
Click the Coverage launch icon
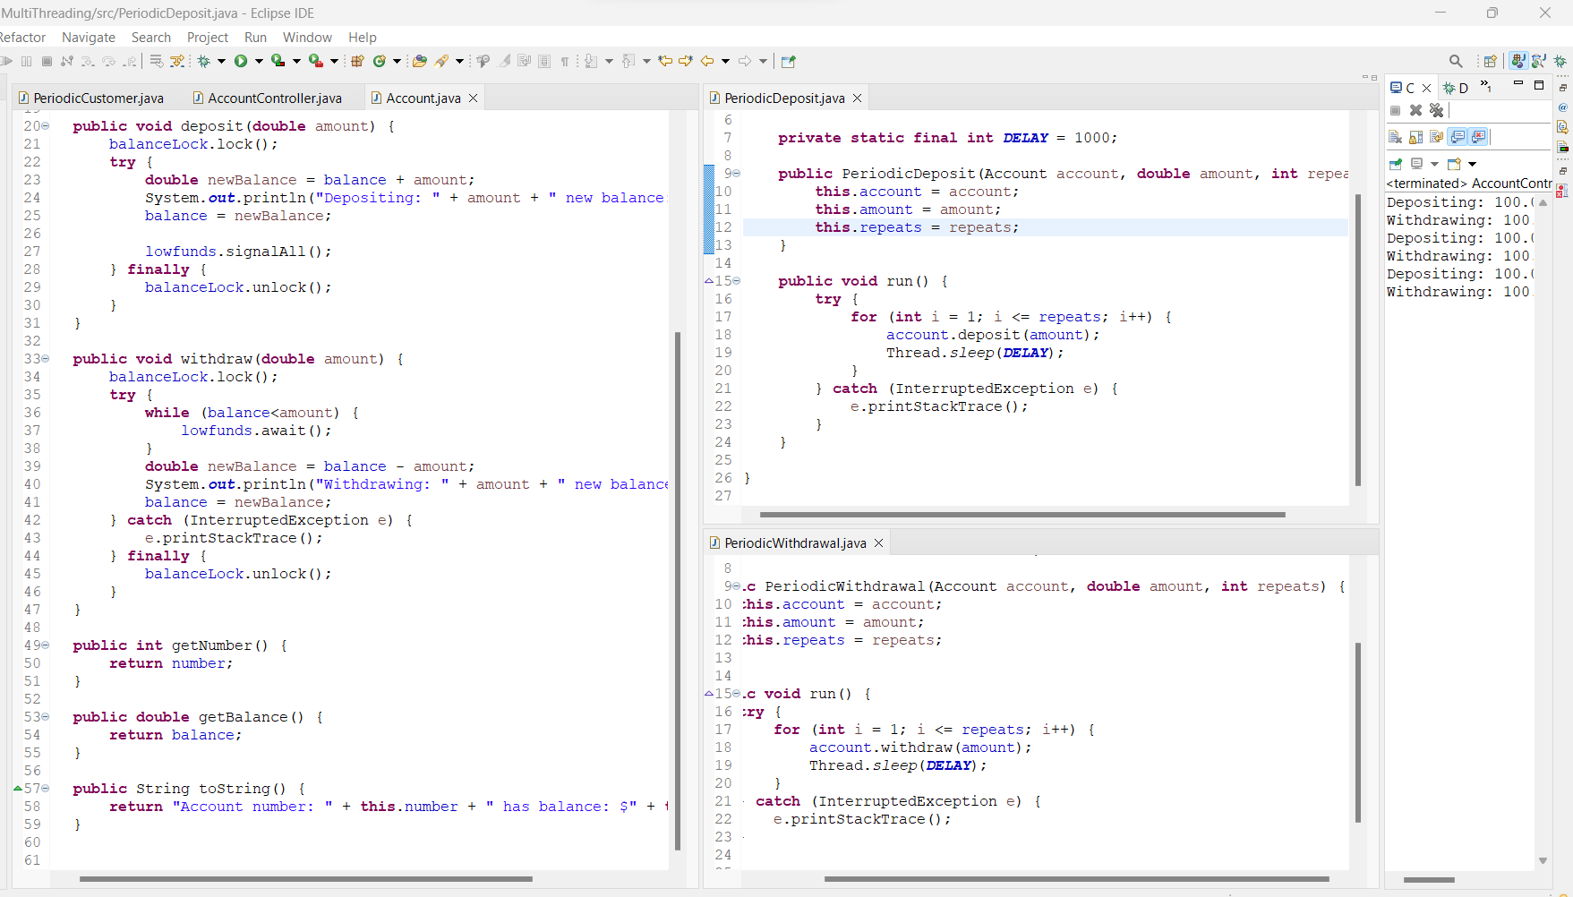click(278, 61)
